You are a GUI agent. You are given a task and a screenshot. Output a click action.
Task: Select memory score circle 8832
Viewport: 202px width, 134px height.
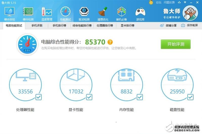coord(127,85)
